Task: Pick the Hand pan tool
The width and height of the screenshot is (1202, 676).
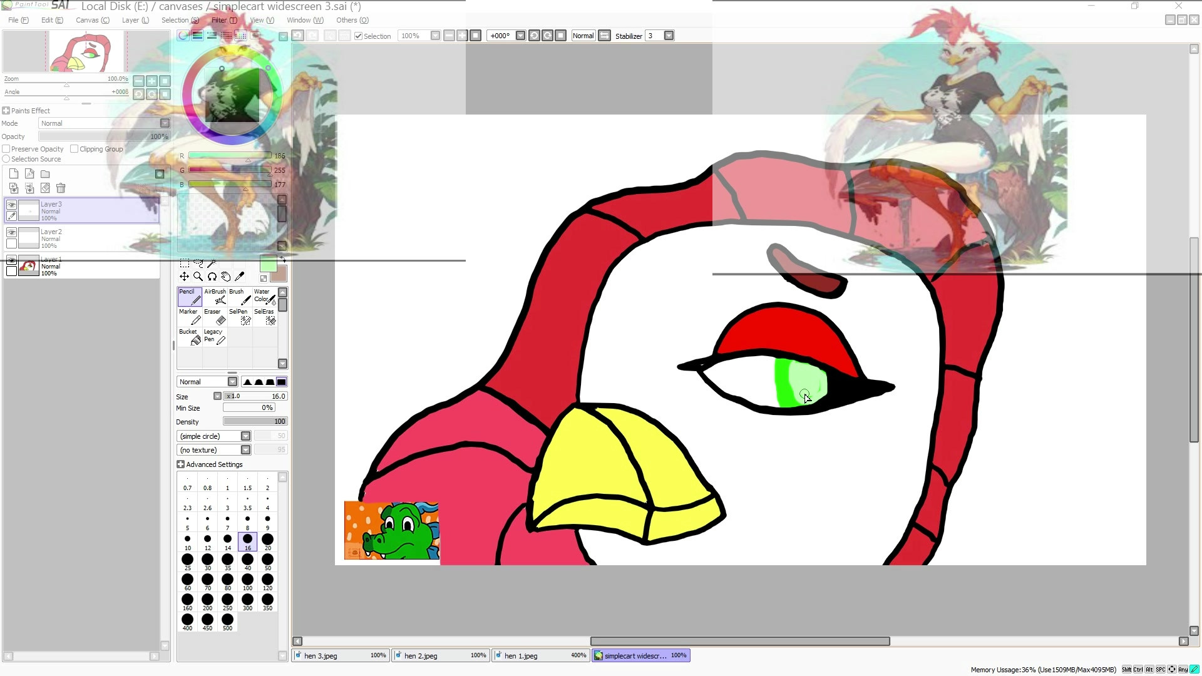Action: point(225,277)
